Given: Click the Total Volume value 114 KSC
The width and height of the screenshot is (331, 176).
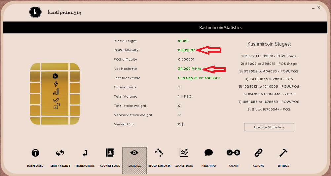Looking at the screenshot, I should tap(185, 97).
